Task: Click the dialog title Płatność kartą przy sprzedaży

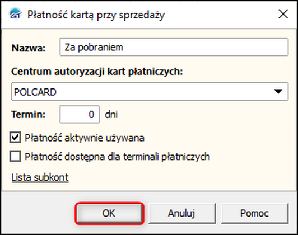Action: coord(96,15)
